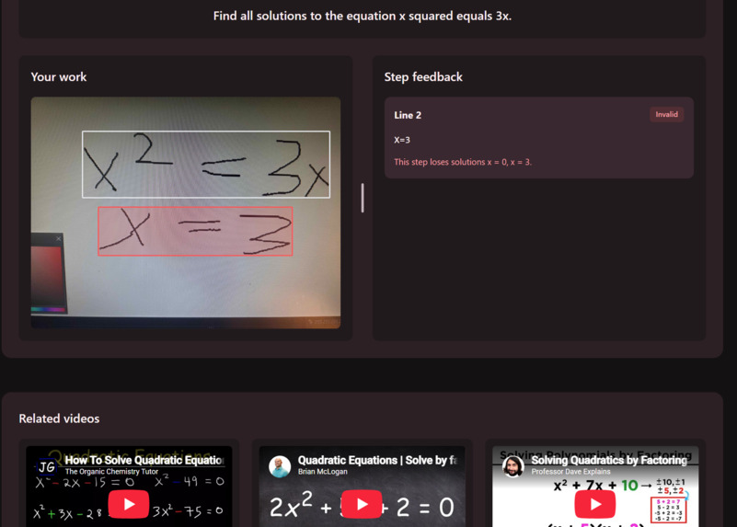Open the 'How To Solve Quadratic Equations' title link
Viewport: 737px width, 527px height.
coord(144,460)
